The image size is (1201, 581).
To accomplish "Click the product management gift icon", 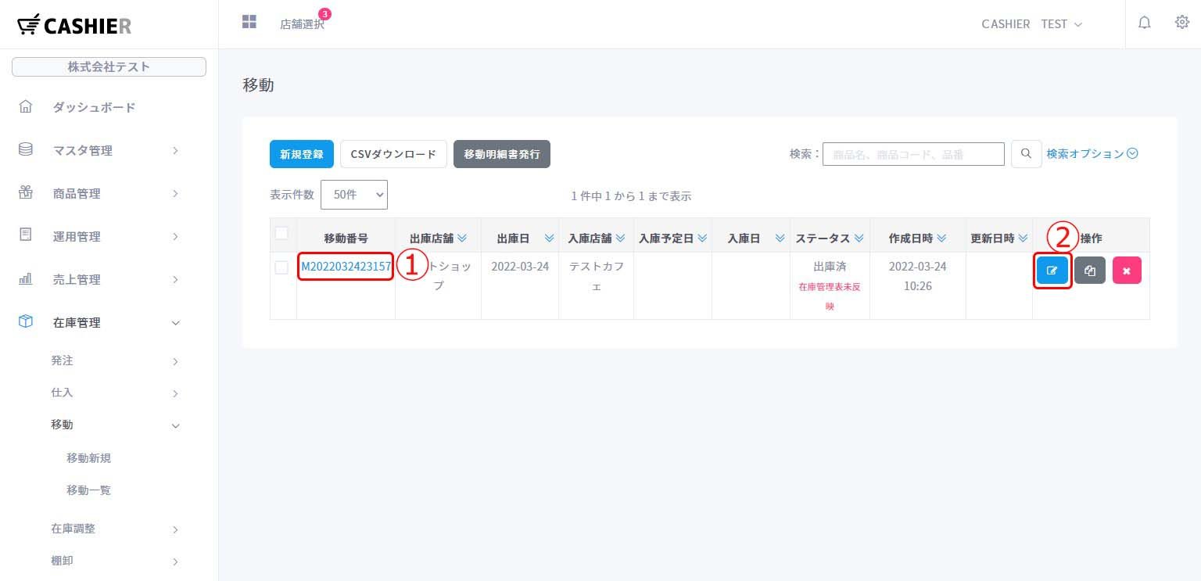I will (26, 192).
